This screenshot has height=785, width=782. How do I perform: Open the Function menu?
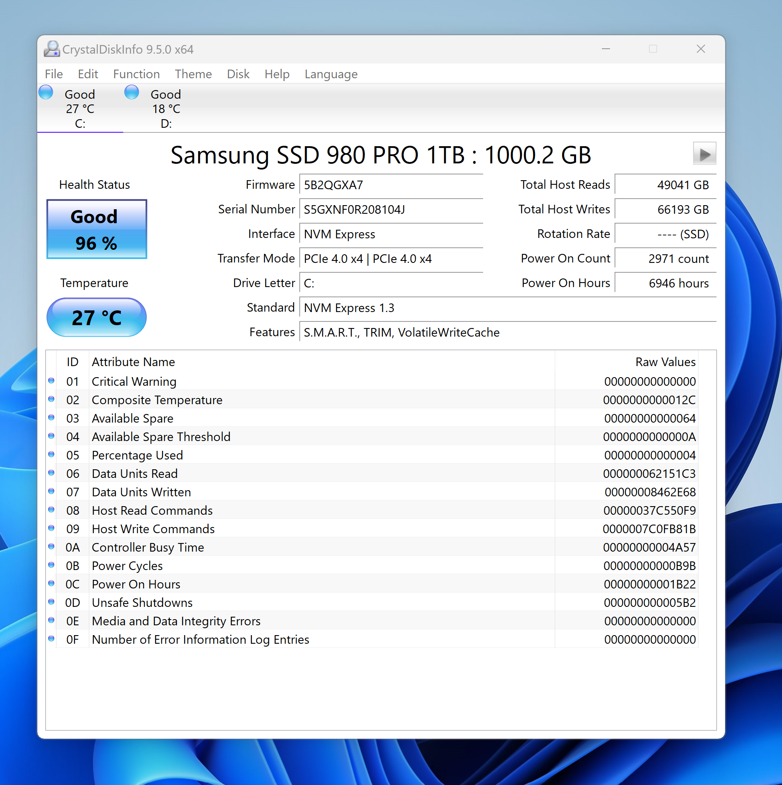[x=136, y=74]
